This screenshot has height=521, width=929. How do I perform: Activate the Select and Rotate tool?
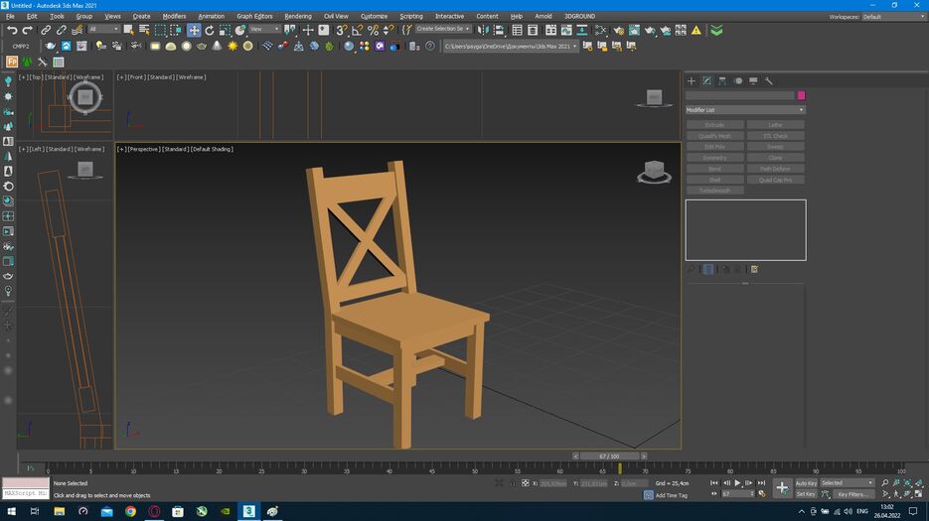[x=209, y=30]
